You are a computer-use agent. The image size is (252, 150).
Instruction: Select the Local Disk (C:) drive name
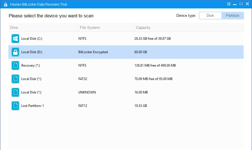(x=32, y=39)
